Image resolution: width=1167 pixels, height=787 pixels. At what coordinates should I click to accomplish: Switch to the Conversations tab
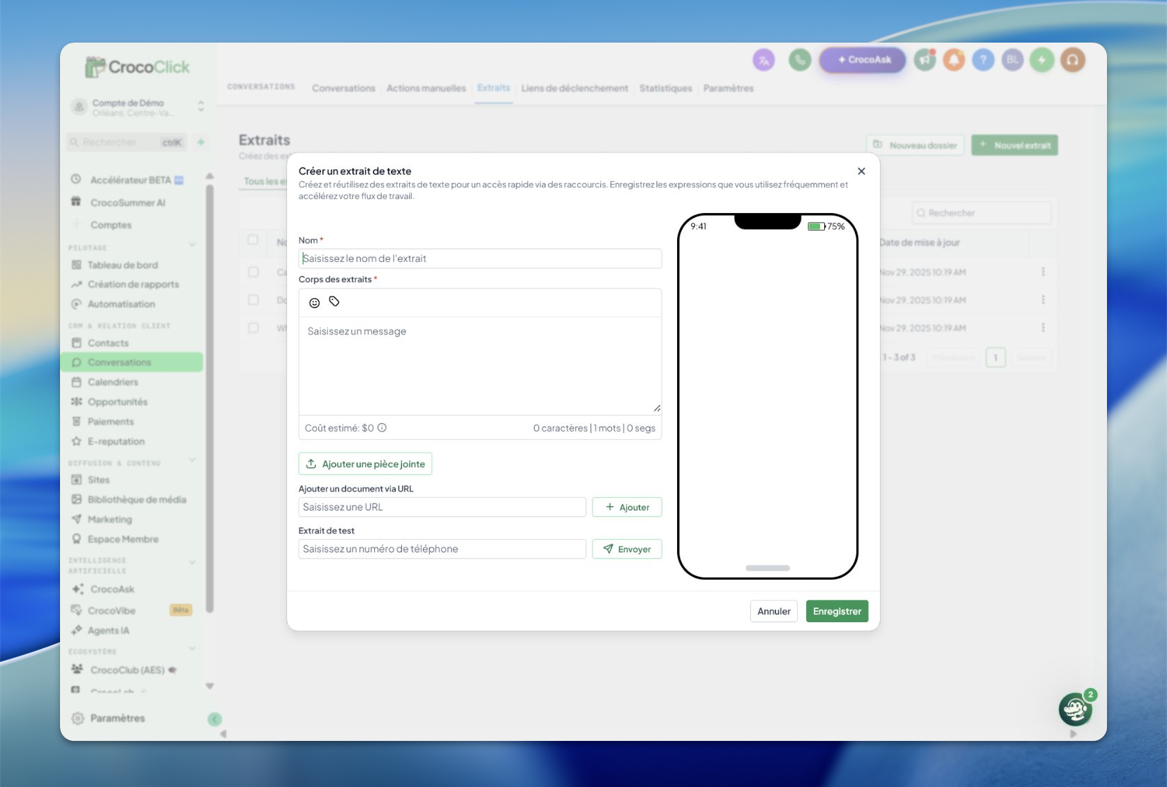pos(343,89)
